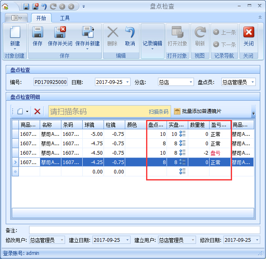This screenshot has width=266, height=259.
Task: Click the 保存 (Save) ribbon icon
Action: 37,33
